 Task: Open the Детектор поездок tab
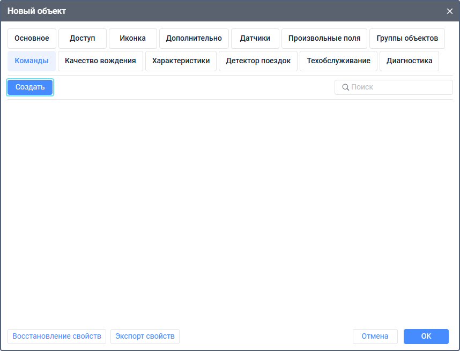(x=258, y=61)
